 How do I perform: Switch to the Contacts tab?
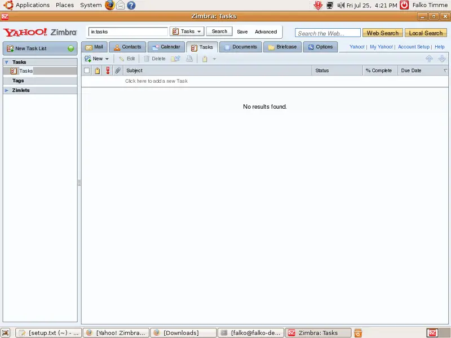[x=127, y=47]
